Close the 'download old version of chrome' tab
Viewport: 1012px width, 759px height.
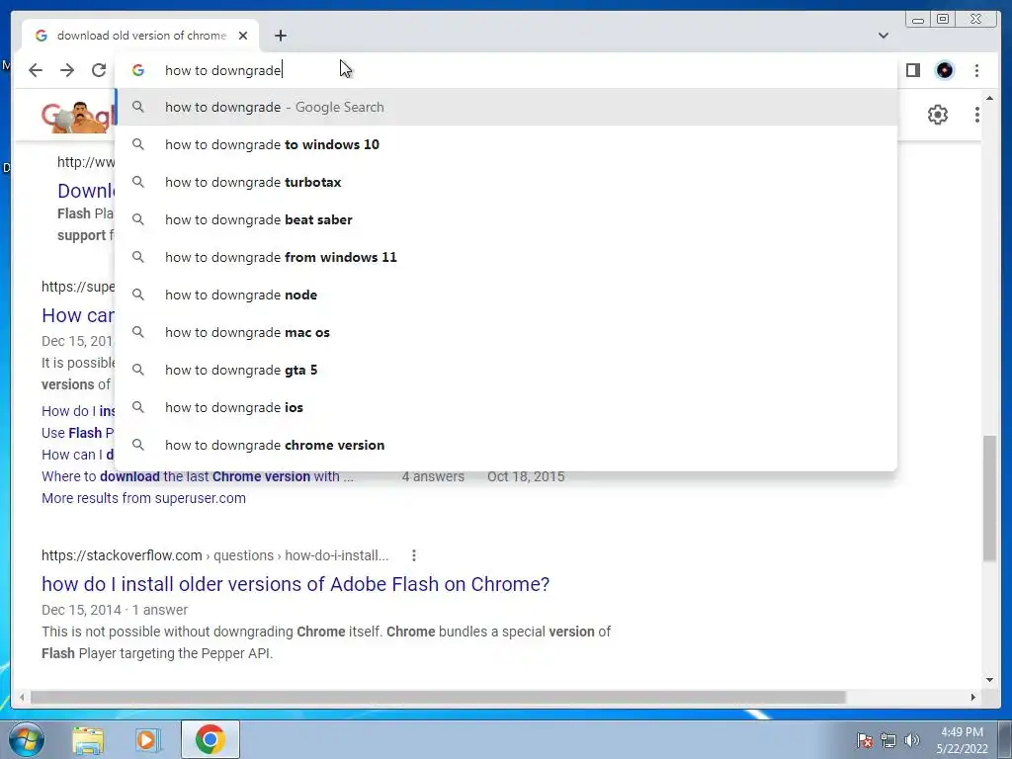click(243, 36)
